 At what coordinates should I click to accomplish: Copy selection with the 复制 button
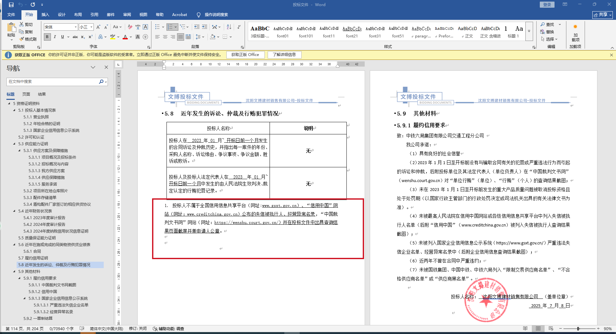(x=26, y=32)
